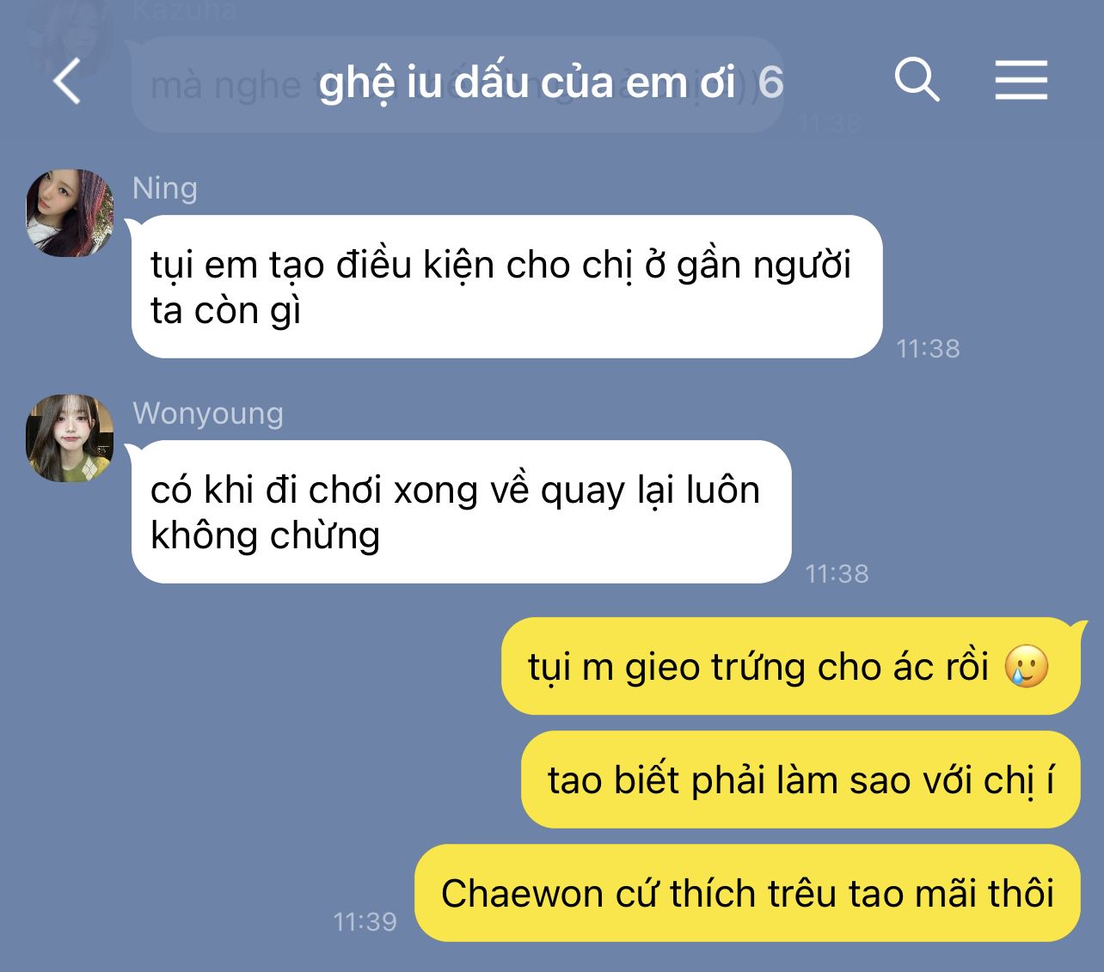Image resolution: width=1104 pixels, height=972 pixels.
Task: Tap Wonyoung's profile avatar
Action: coord(70,438)
